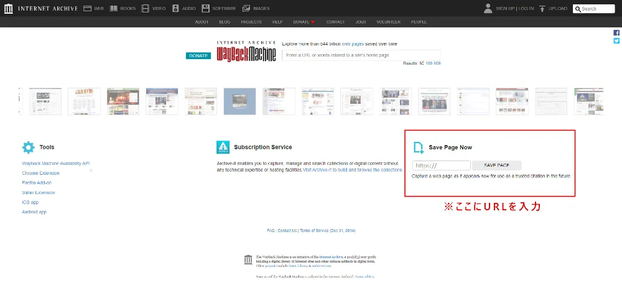The image size is (622, 303).
Task: Open the Chrome Extension link
Action: point(41,174)
